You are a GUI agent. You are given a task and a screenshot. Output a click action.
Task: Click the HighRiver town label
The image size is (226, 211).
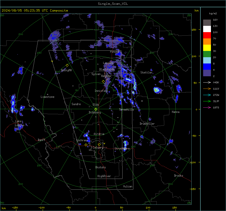click(x=104, y=176)
